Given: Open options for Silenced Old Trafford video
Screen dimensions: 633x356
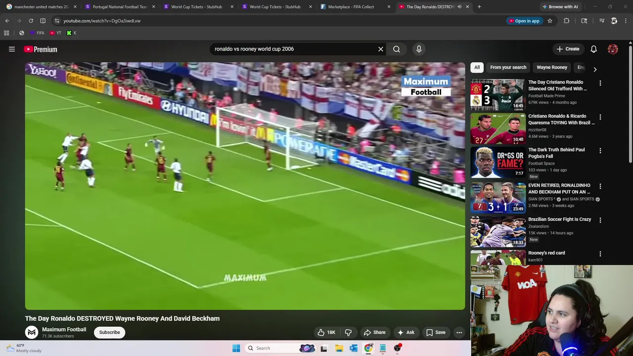Looking at the screenshot, I should 600,83.
